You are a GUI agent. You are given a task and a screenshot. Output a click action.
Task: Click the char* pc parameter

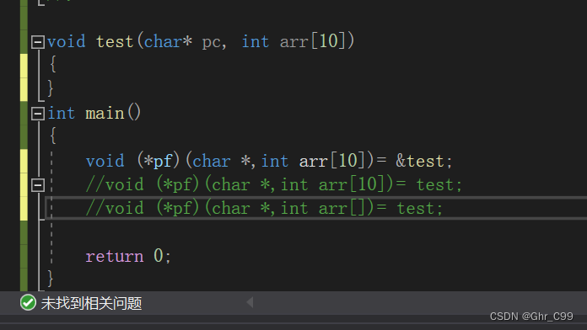click(x=186, y=41)
